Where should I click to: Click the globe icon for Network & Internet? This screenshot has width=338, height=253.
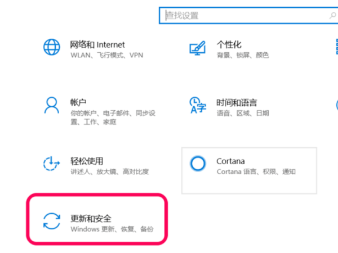pyautogui.click(x=52, y=47)
